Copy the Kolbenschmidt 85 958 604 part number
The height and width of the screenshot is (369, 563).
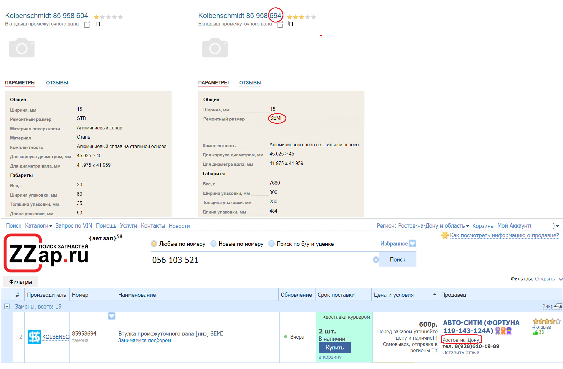[x=97, y=24]
